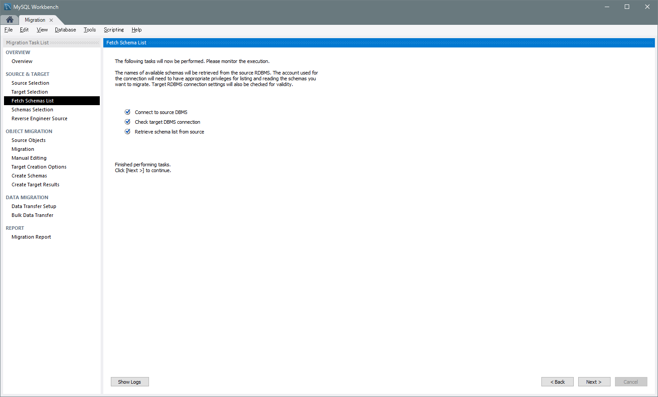Image resolution: width=658 pixels, height=397 pixels.
Task: Open the Migration Report step
Action: 31,237
